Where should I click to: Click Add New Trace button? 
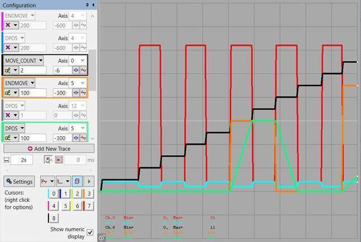pos(49,148)
